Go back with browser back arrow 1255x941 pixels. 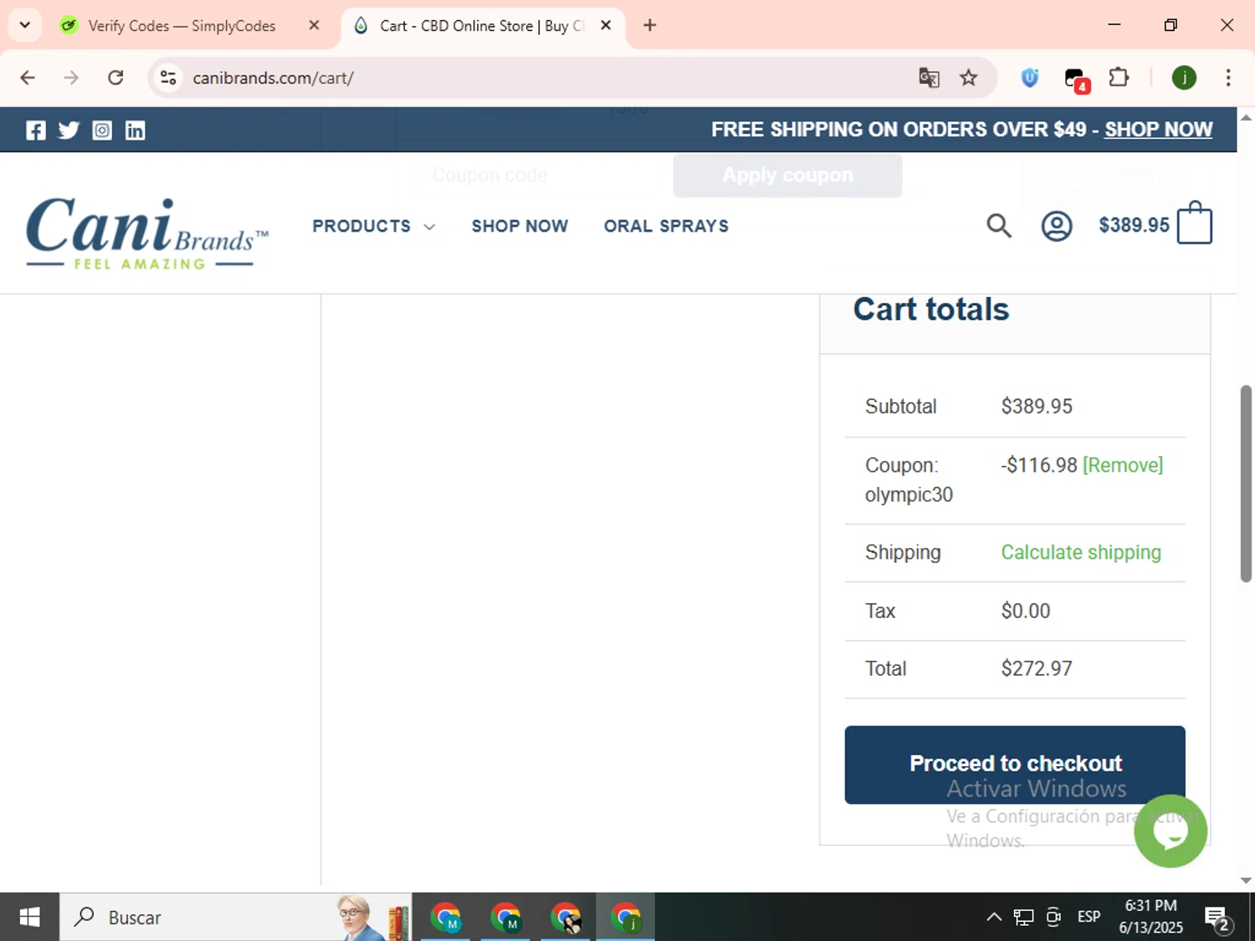(x=28, y=78)
